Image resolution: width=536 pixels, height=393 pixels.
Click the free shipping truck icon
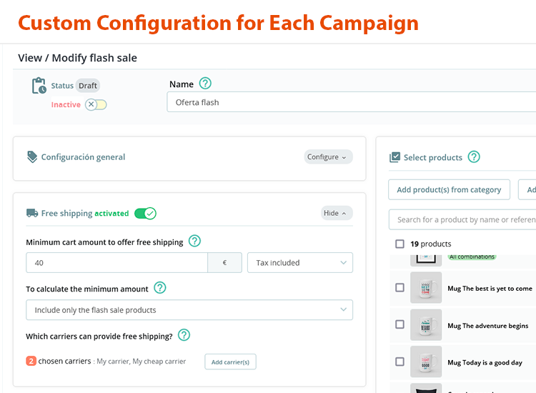coord(32,213)
